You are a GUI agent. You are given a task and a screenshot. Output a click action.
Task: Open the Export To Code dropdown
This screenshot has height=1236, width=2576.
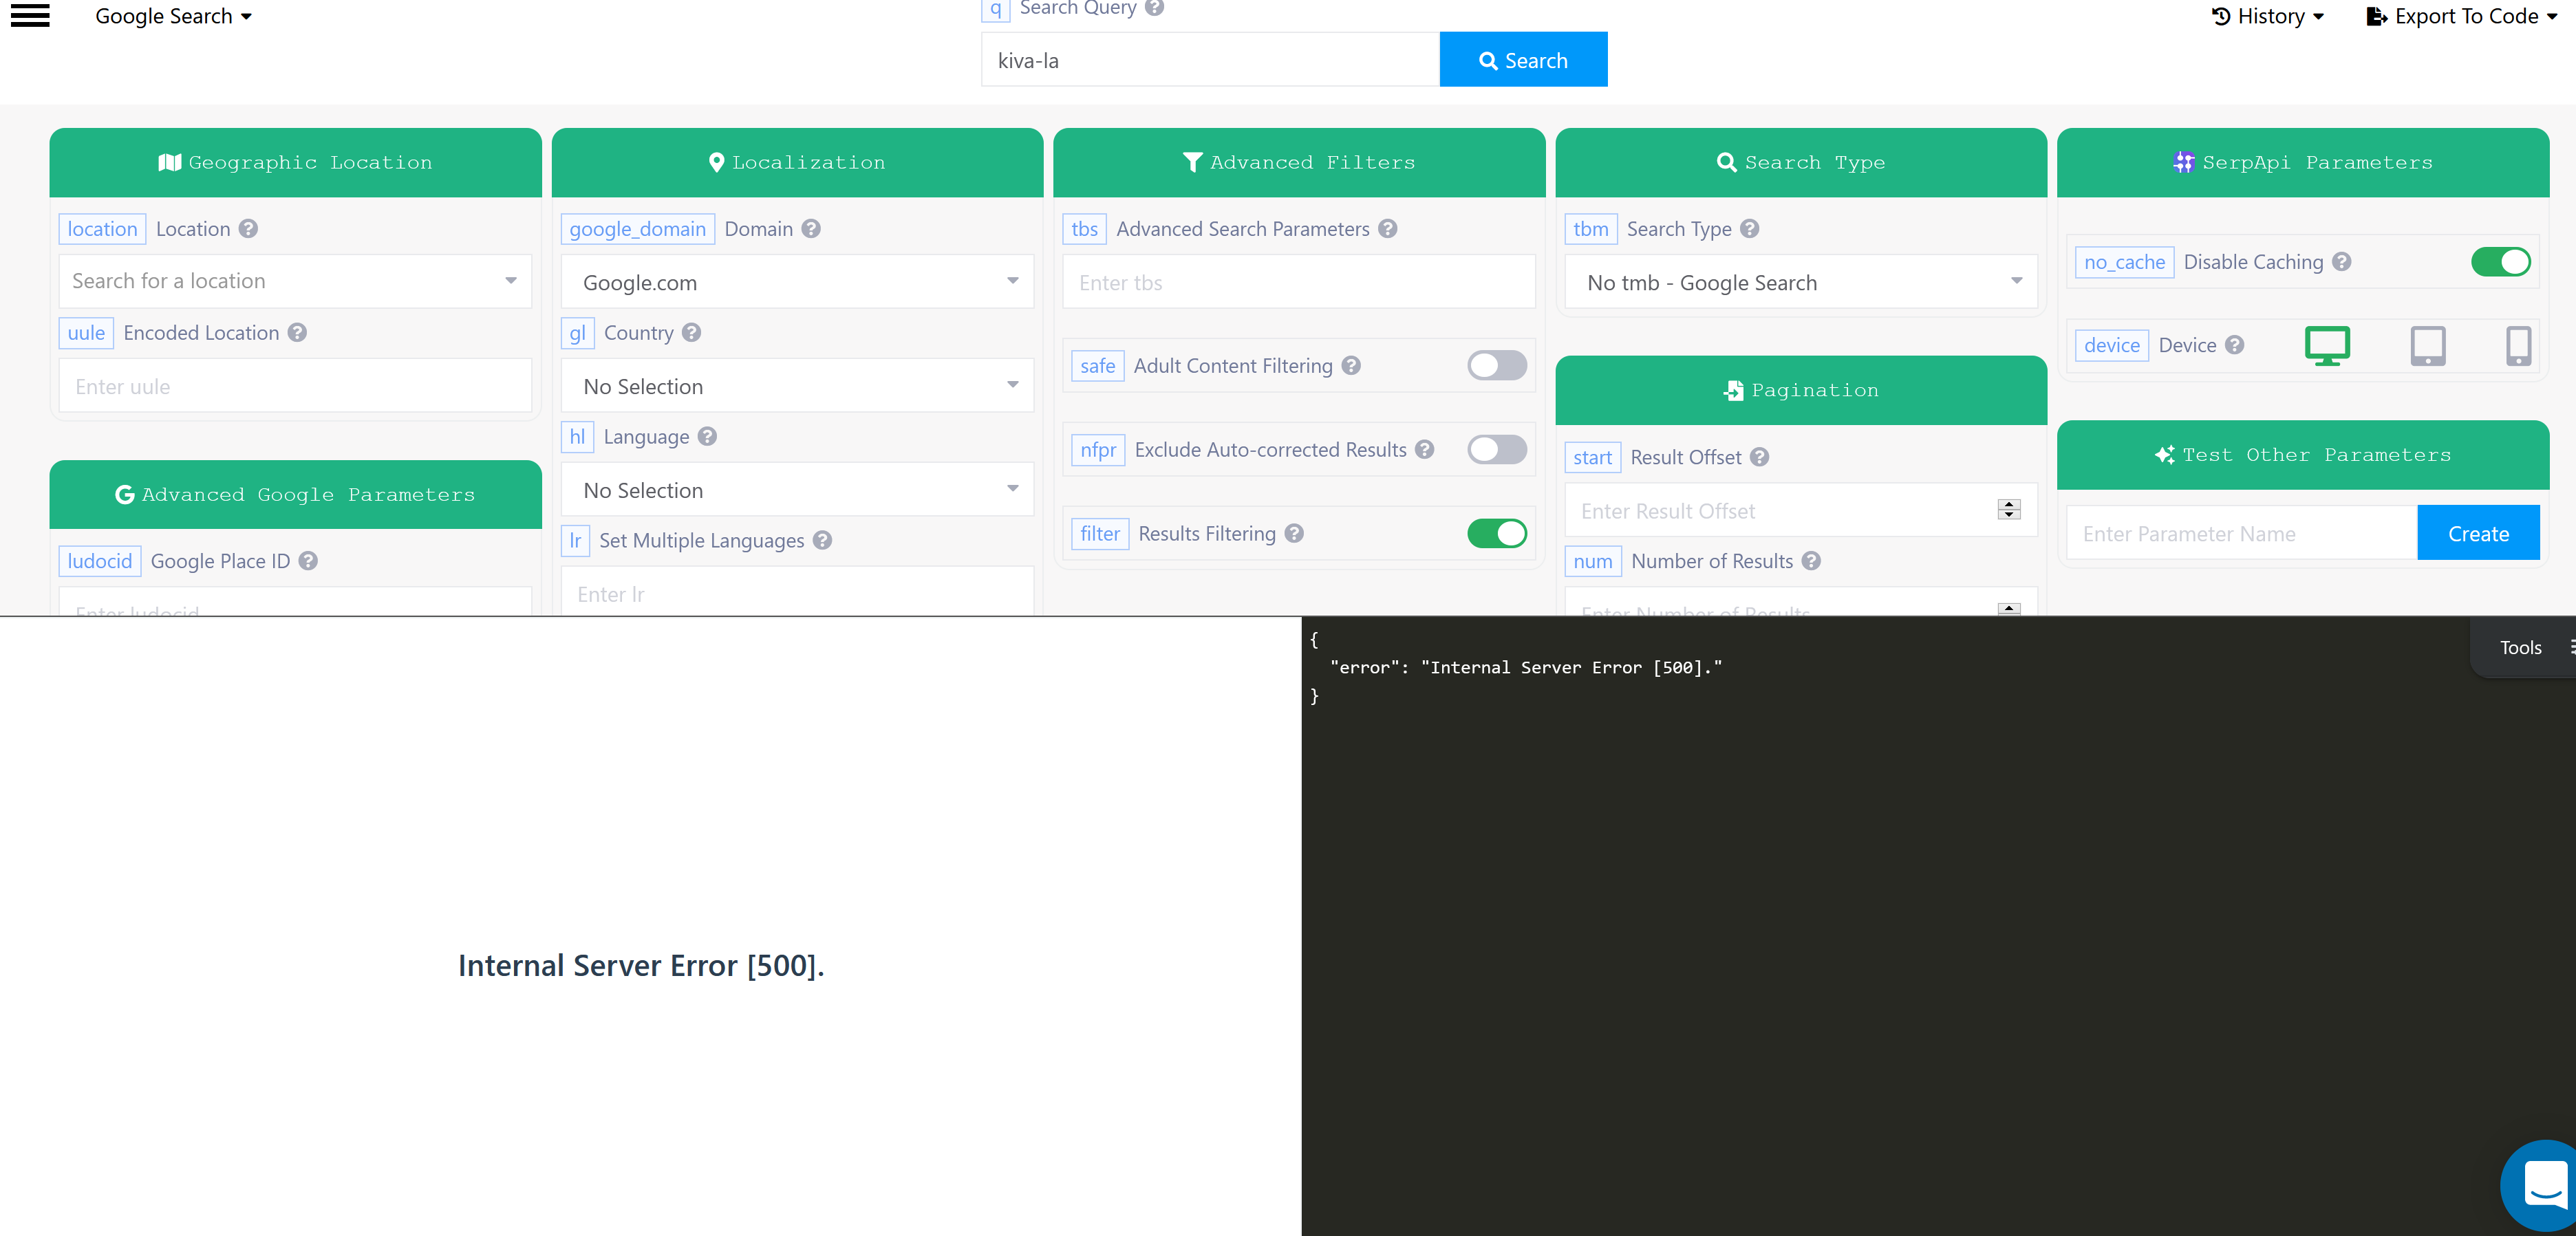2462,16
